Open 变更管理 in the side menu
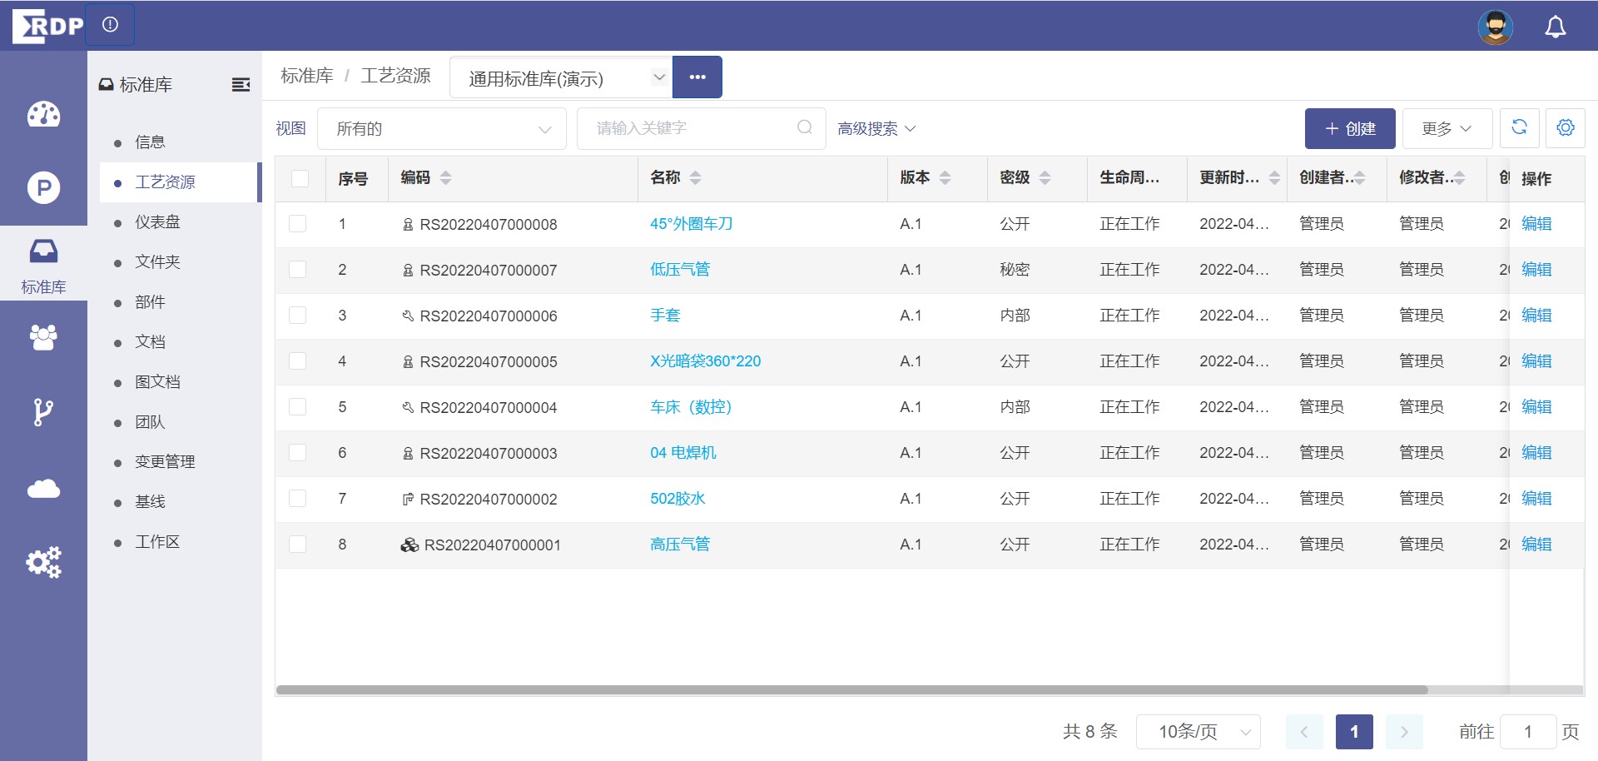Viewport: 1598px width, 761px height. [165, 461]
